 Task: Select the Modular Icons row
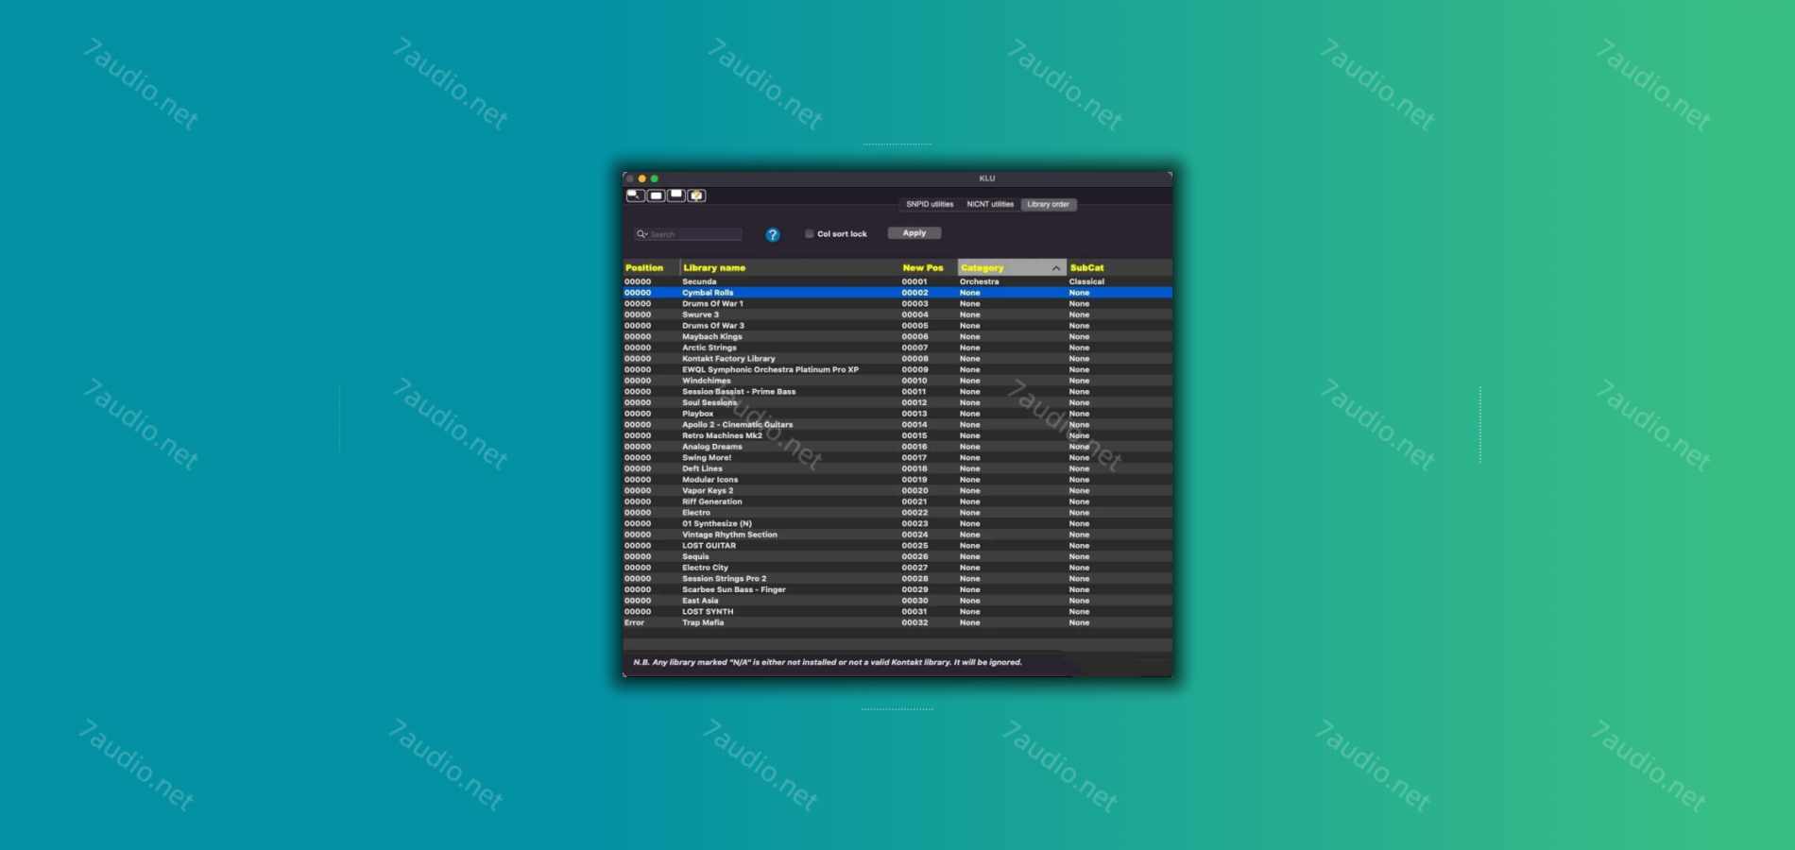pyautogui.click(x=897, y=480)
